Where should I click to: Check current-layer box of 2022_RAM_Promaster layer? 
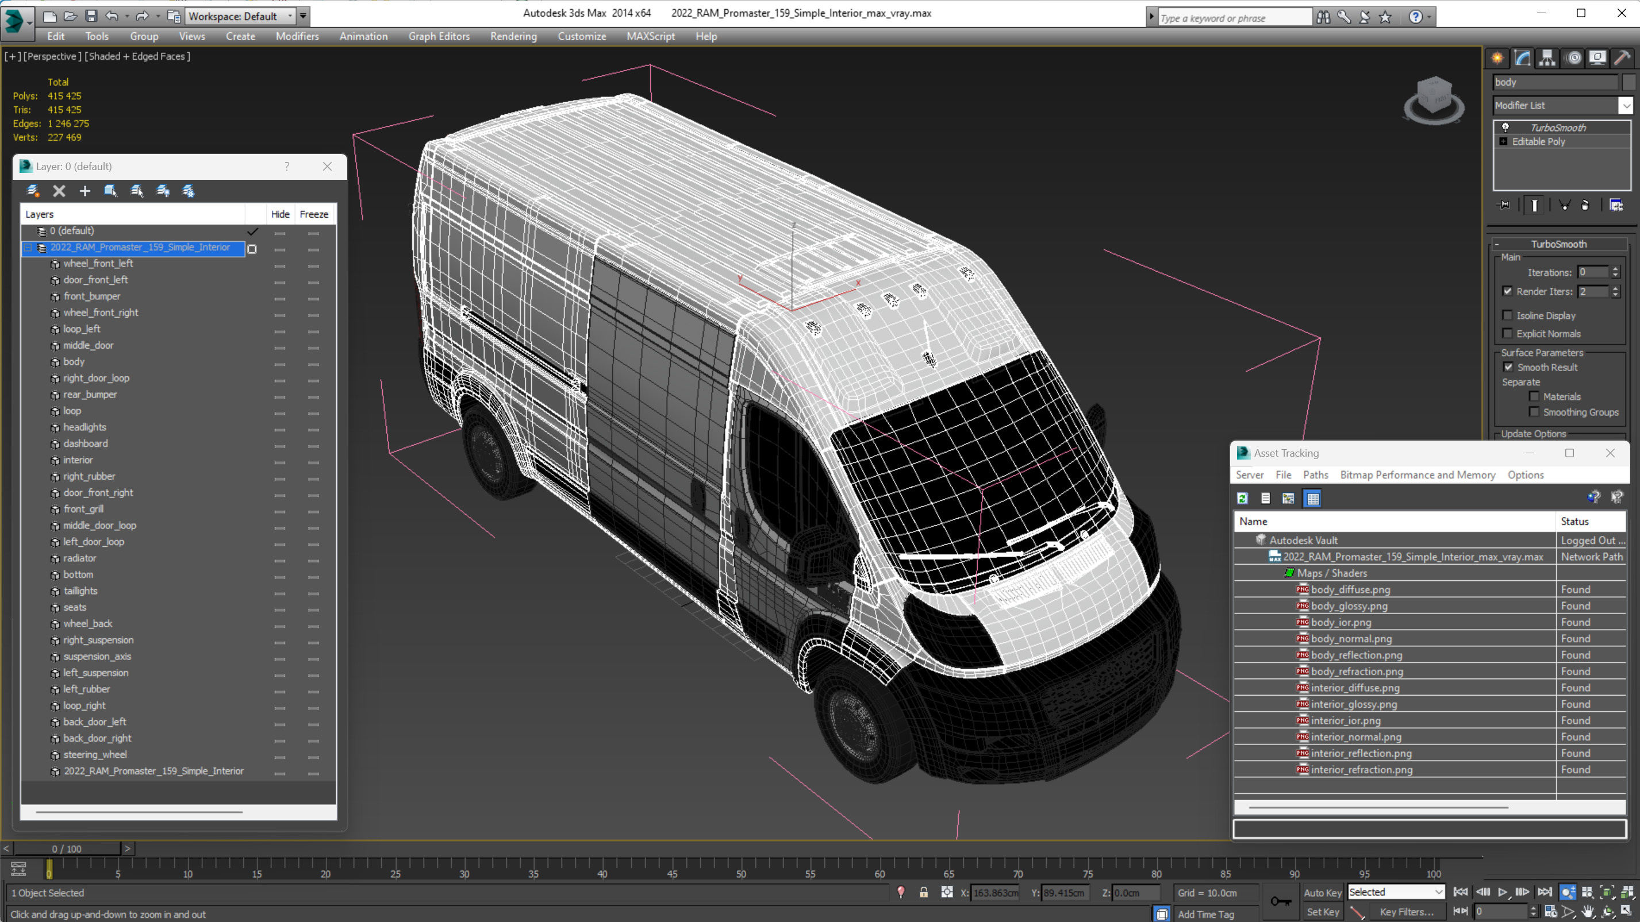pos(252,249)
